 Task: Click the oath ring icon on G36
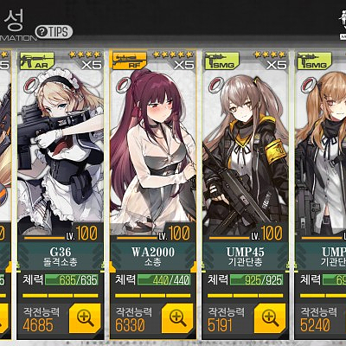(x=31, y=85)
